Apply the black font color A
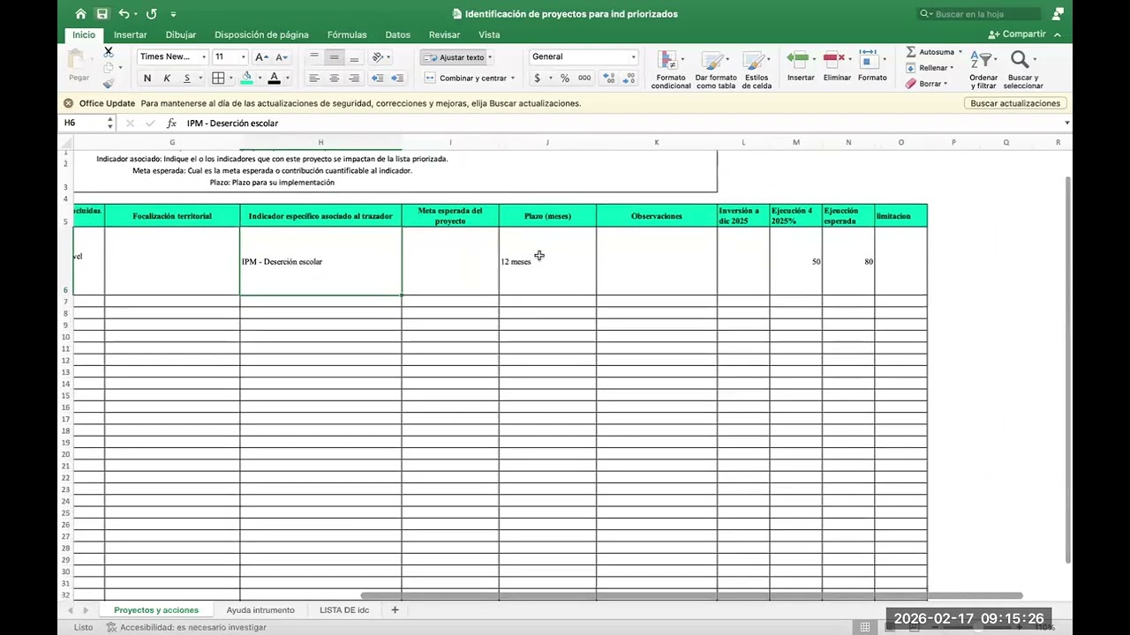The width and height of the screenshot is (1130, 635). [x=274, y=78]
